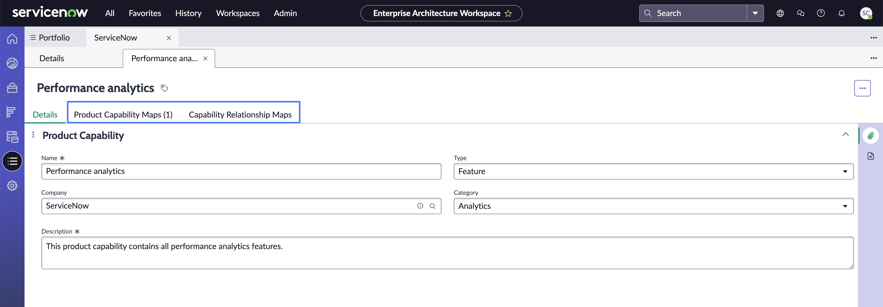Open Capability Relationship Maps tab
The width and height of the screenshot is (883, 307).
240,115
